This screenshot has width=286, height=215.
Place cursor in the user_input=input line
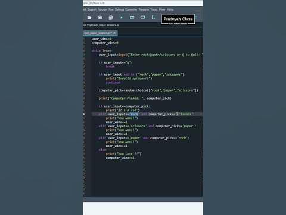[x=151, y=55]
